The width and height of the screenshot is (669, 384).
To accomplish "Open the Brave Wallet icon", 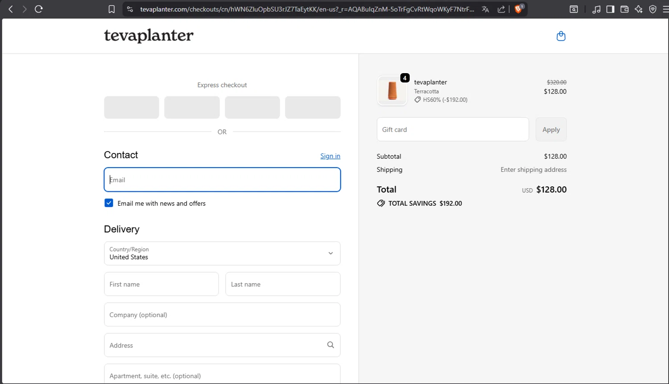I will [x=624, y=9].
